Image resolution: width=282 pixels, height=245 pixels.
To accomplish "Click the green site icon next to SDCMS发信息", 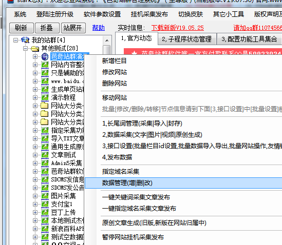I will point(45,179).
